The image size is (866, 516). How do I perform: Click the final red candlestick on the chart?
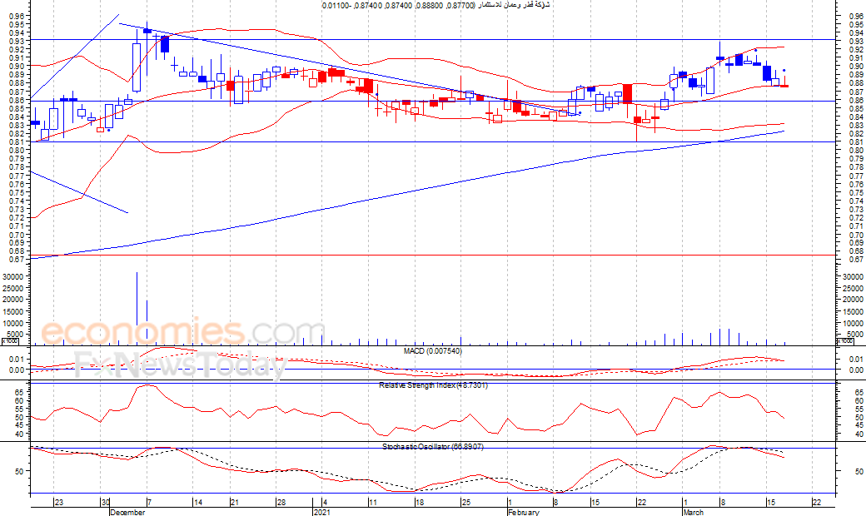click(784, 86)
